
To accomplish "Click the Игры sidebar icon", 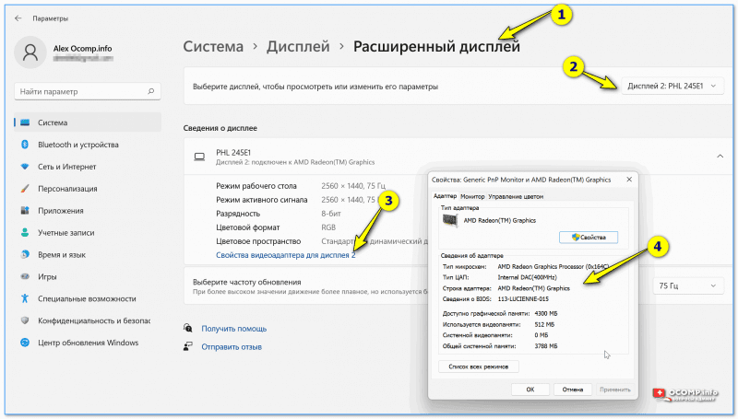I will [x=25, y=276].
